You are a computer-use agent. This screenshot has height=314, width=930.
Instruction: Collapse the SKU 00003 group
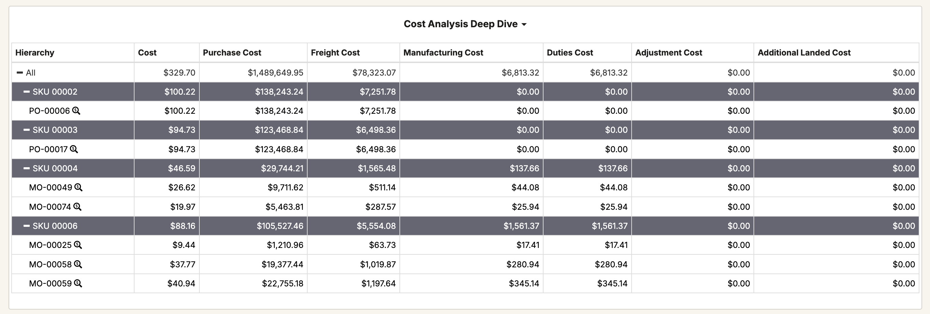coord(26,130)
